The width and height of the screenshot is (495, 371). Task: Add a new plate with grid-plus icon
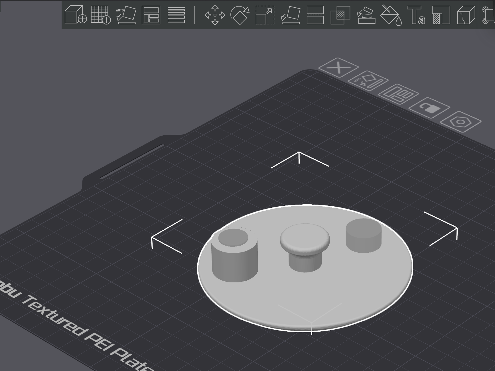(101, 15)
